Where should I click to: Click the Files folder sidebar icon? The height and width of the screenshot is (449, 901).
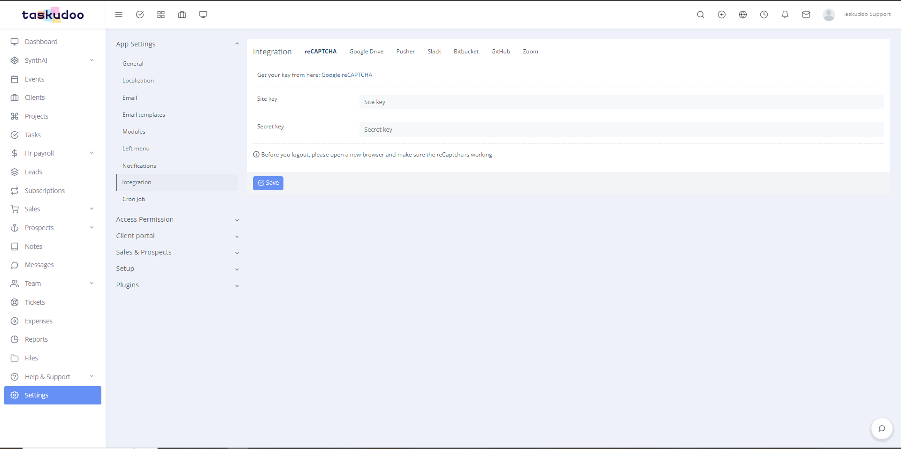point(15,358)
